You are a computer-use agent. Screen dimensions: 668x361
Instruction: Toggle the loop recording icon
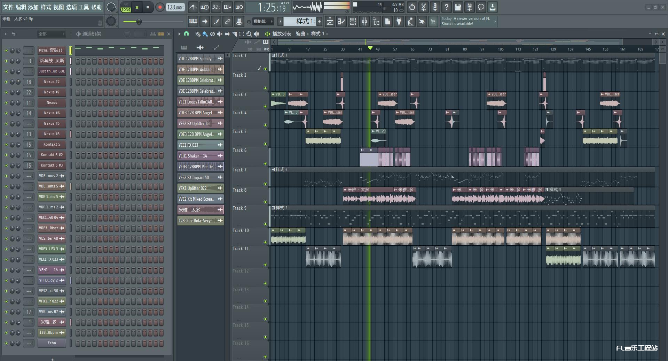click(239, 7)
